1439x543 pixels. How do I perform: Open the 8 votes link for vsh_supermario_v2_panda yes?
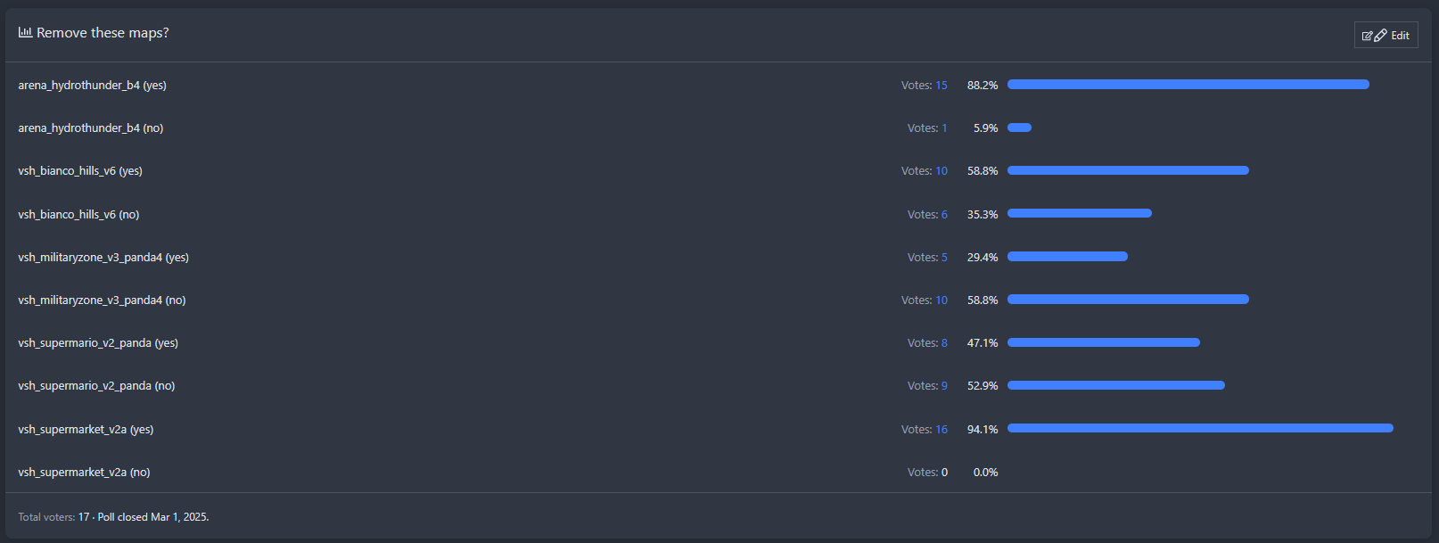tap(944, 343)
